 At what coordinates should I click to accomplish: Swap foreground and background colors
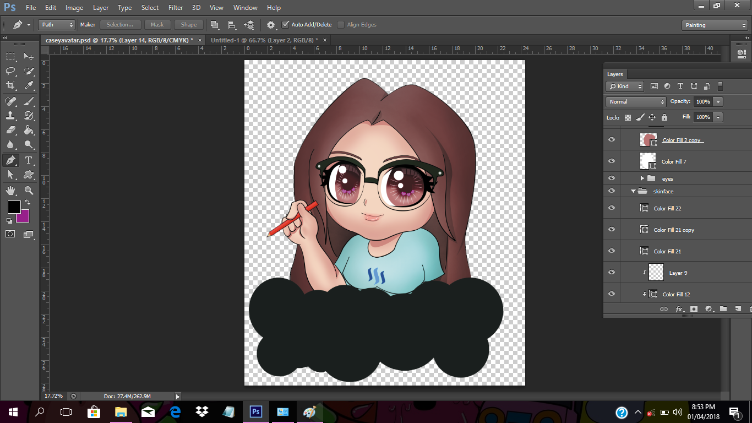coord(28,203)
